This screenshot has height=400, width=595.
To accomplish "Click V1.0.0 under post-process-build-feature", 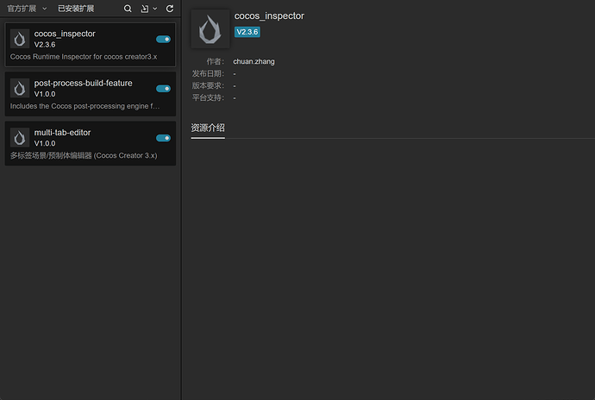I will click(x=45, y=94).
